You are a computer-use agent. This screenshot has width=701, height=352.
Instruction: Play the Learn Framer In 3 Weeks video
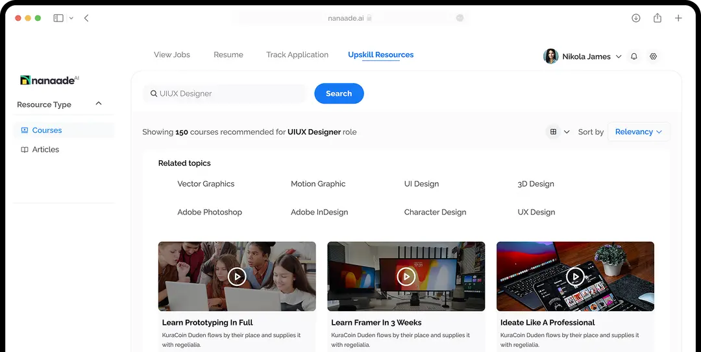click(406, 277)
